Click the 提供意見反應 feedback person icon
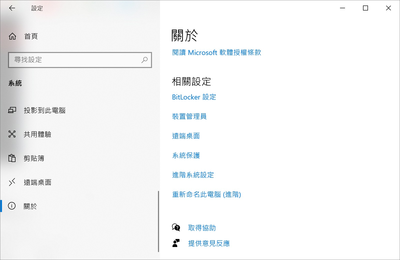 (x=176, y=243)
